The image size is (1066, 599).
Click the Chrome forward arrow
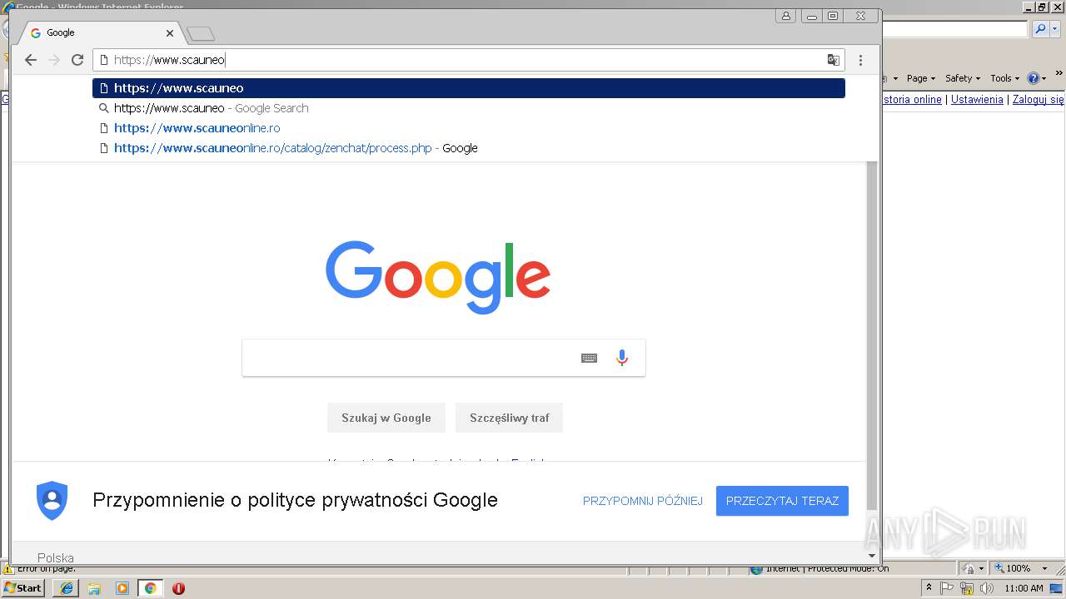tap(54, 60)
